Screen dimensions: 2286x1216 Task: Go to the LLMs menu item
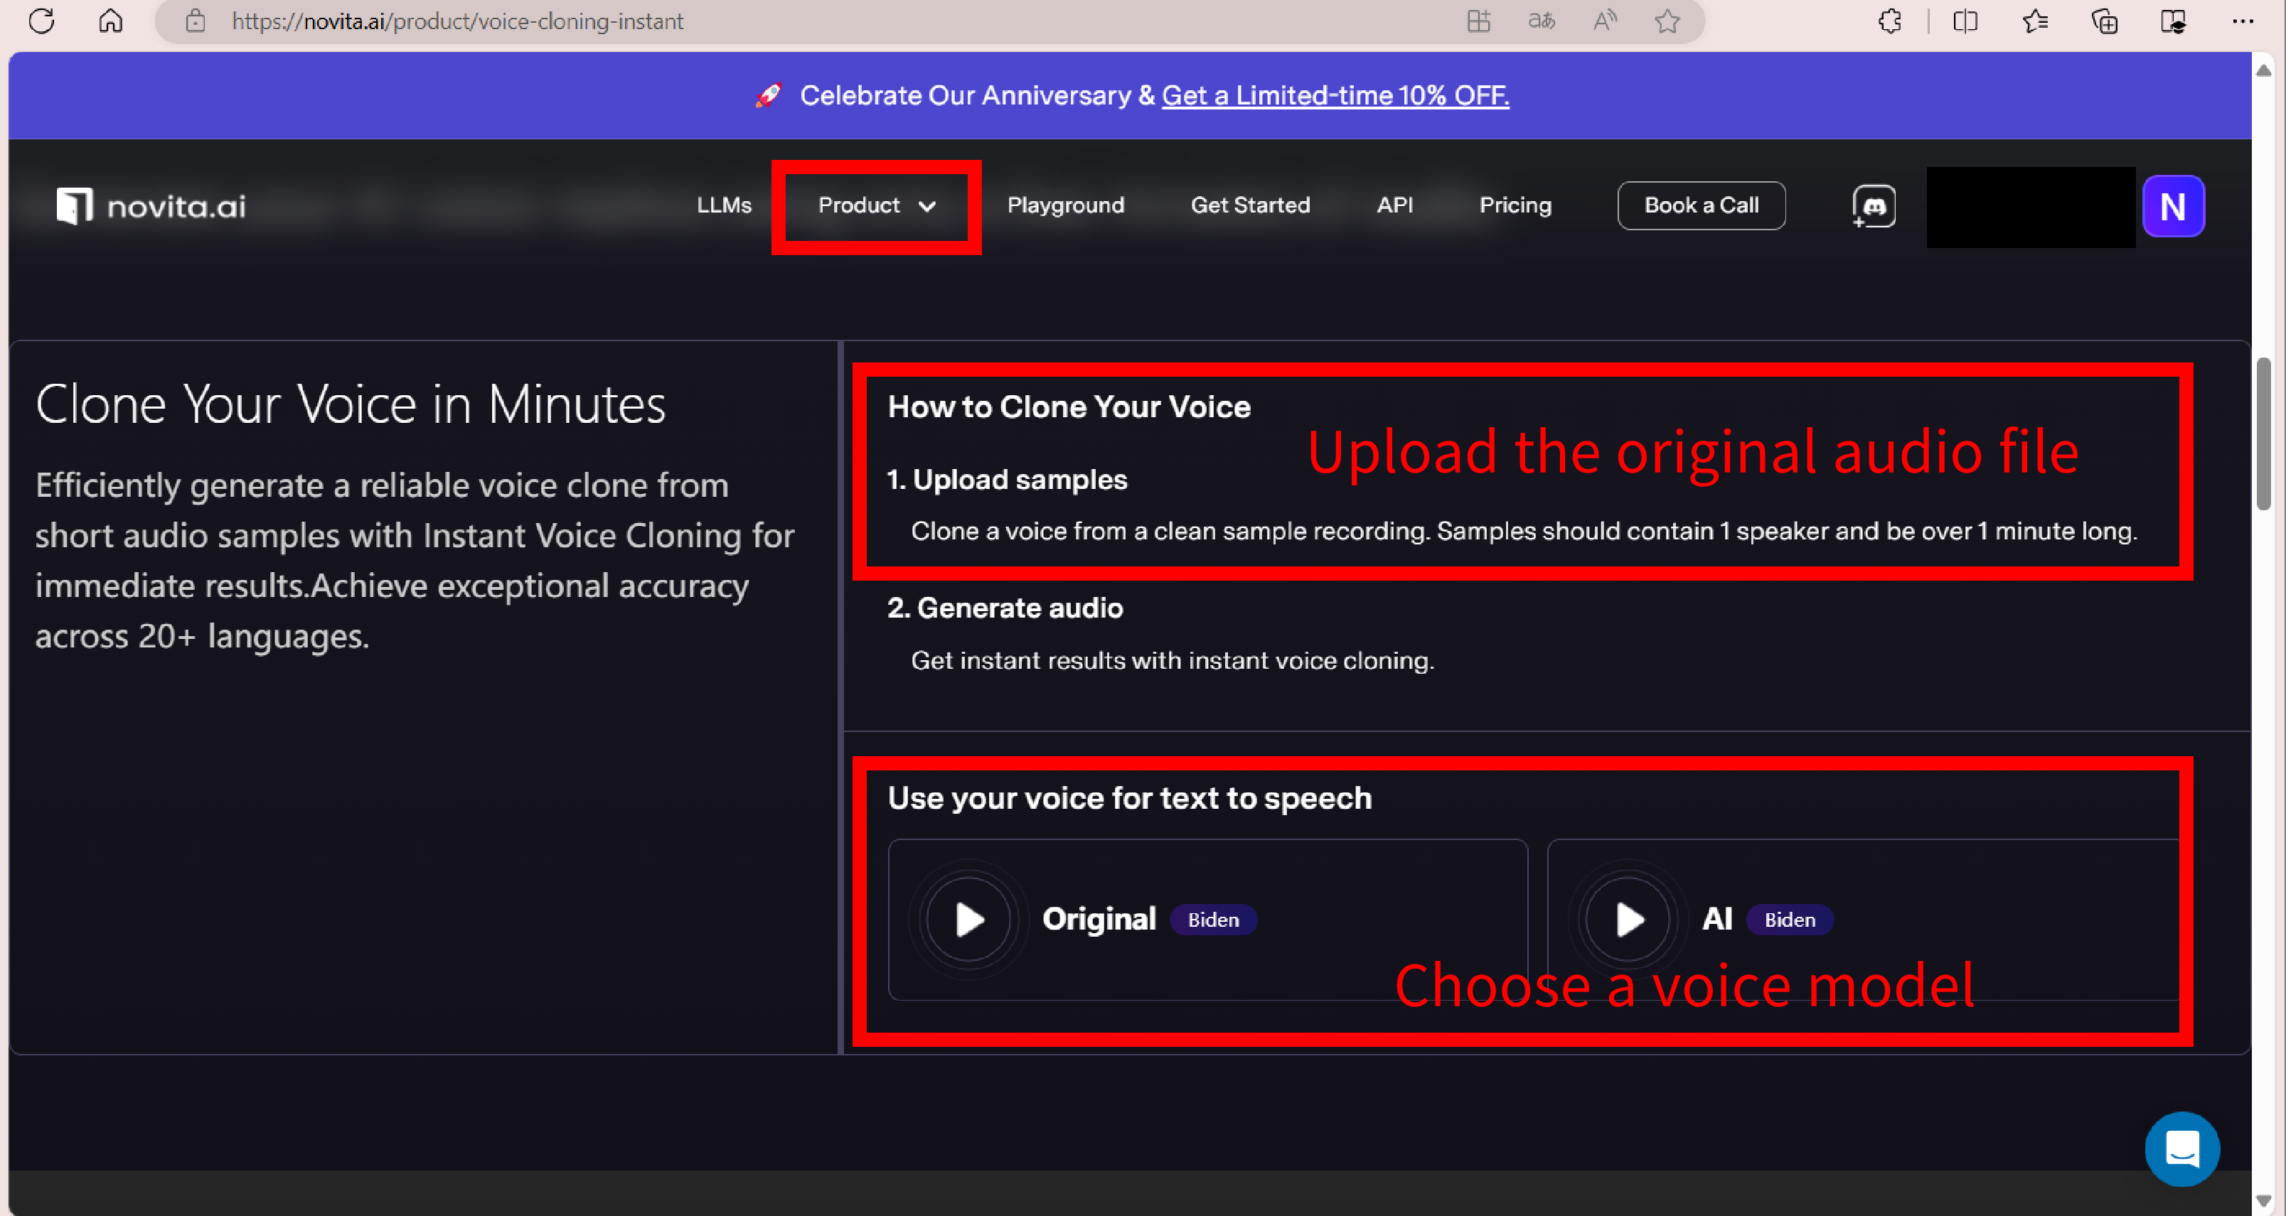tap(723, 205)
